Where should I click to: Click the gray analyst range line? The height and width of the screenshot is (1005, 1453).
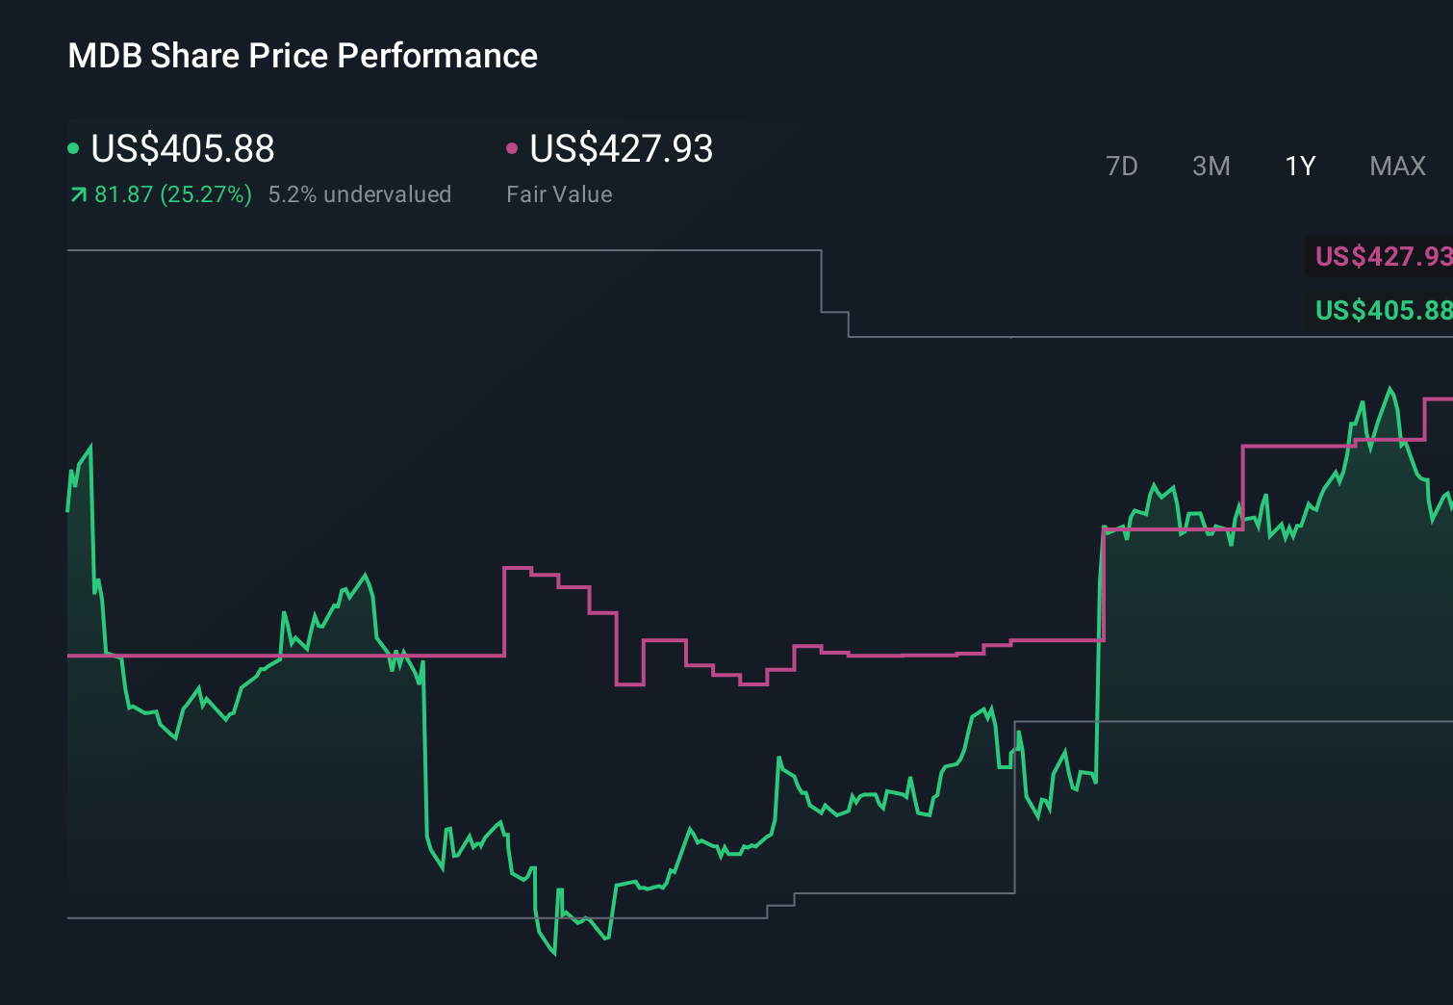click(385, 249)
